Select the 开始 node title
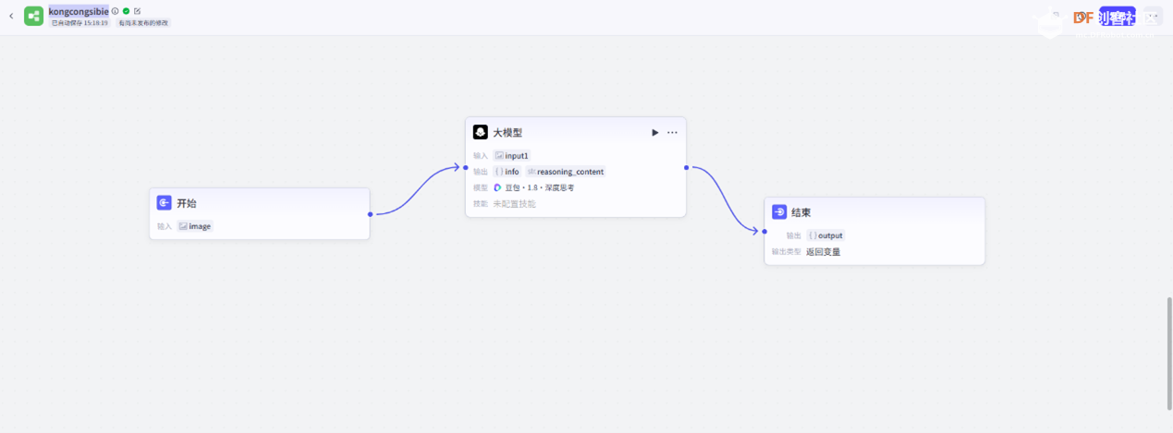This screenshot has width=1173, height=433. 187,203
